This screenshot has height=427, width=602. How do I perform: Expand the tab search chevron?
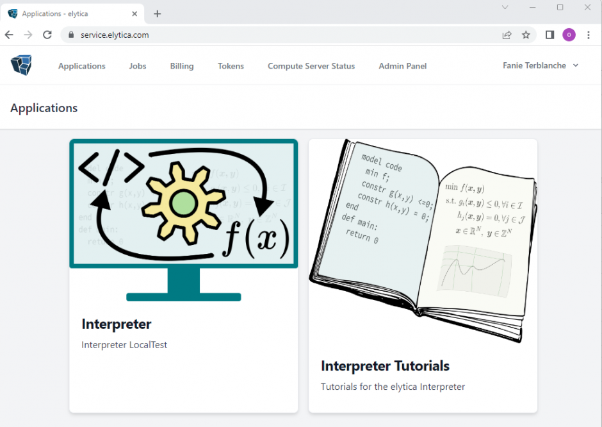505,7
